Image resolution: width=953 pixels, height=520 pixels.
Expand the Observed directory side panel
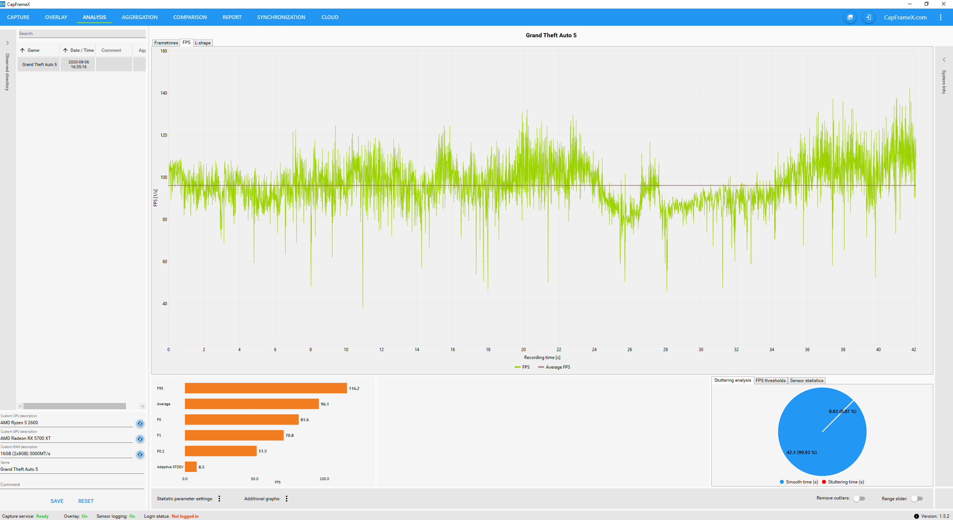[x=7, y=43]
